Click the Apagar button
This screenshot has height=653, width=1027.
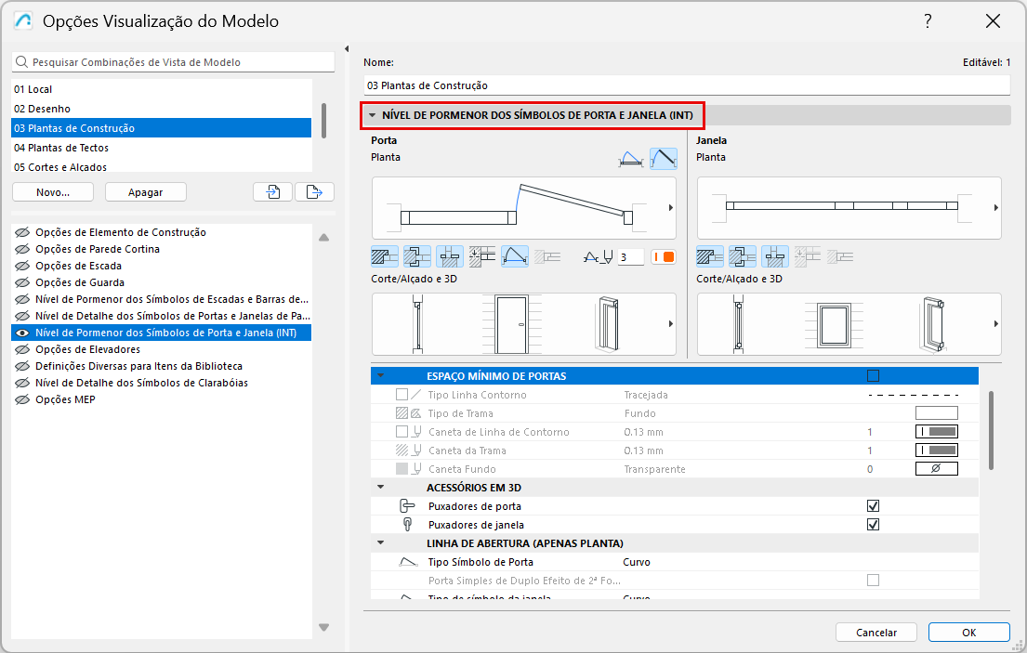145,192
